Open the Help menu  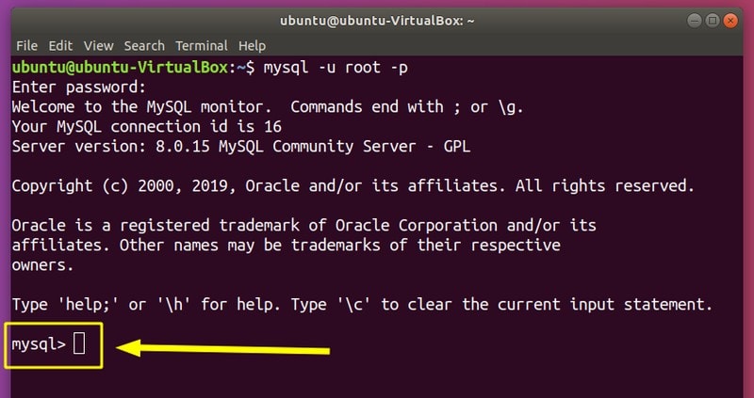click(252, 45)
